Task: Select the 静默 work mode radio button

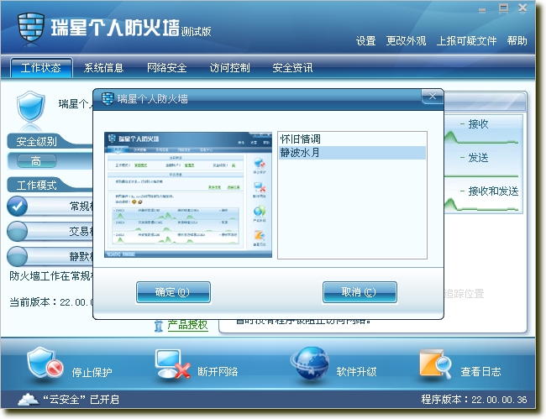Action: click(x=17, y=256)
